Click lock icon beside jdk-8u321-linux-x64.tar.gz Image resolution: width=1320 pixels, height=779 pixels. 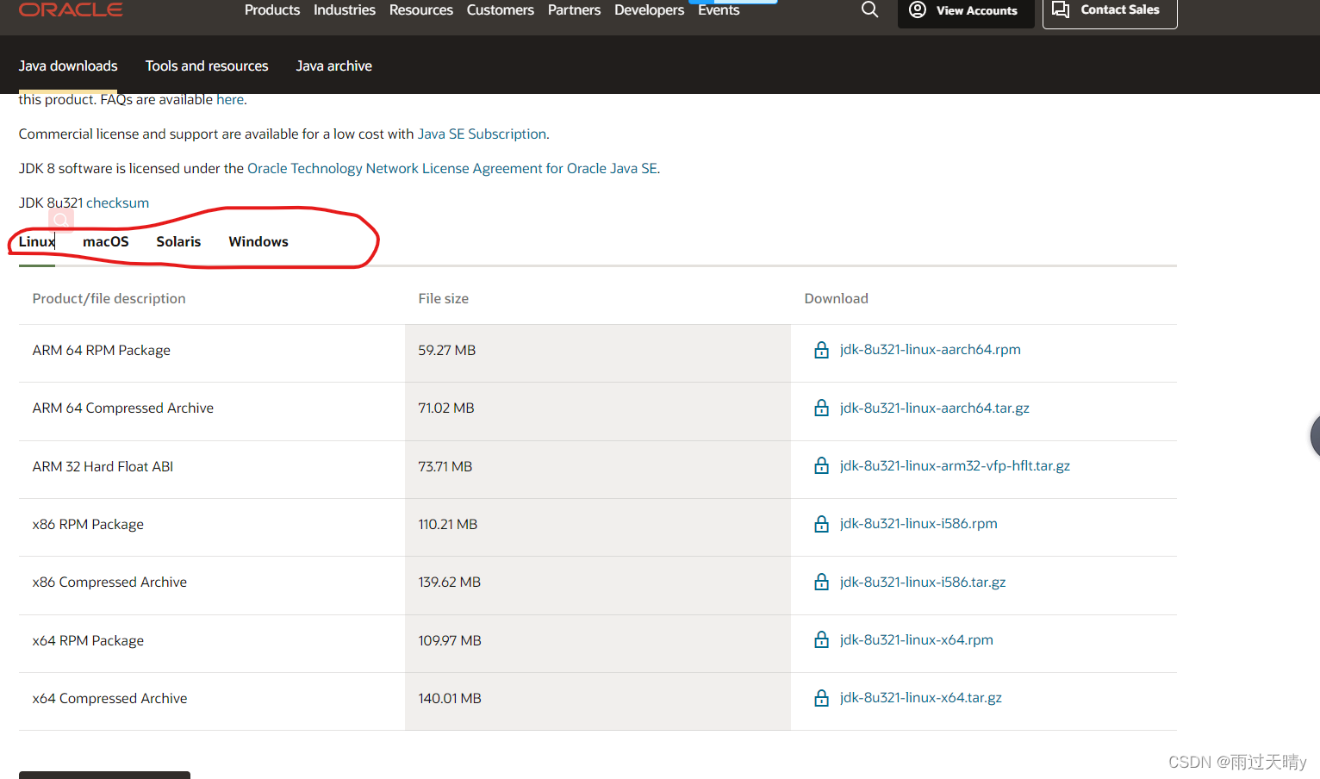tap(822, 698)
